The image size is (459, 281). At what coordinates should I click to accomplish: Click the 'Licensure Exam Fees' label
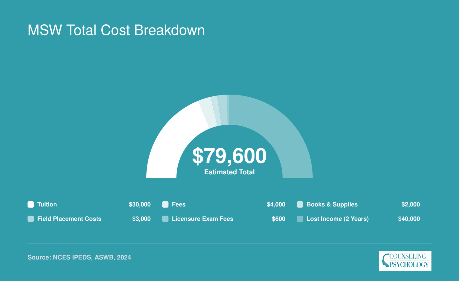(203, 219)
